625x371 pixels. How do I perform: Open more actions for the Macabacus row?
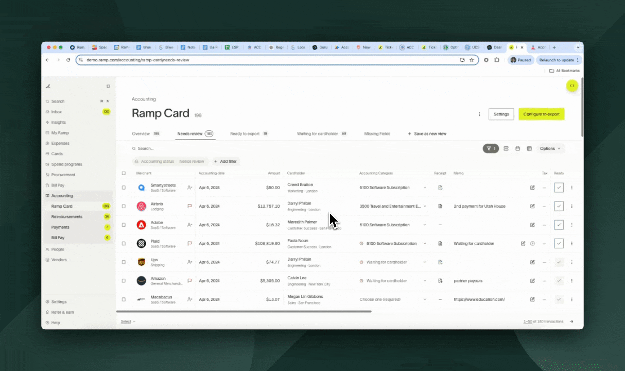[571, 299]
